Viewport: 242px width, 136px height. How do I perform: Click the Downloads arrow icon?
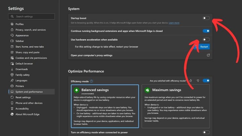tap(12, 69)
